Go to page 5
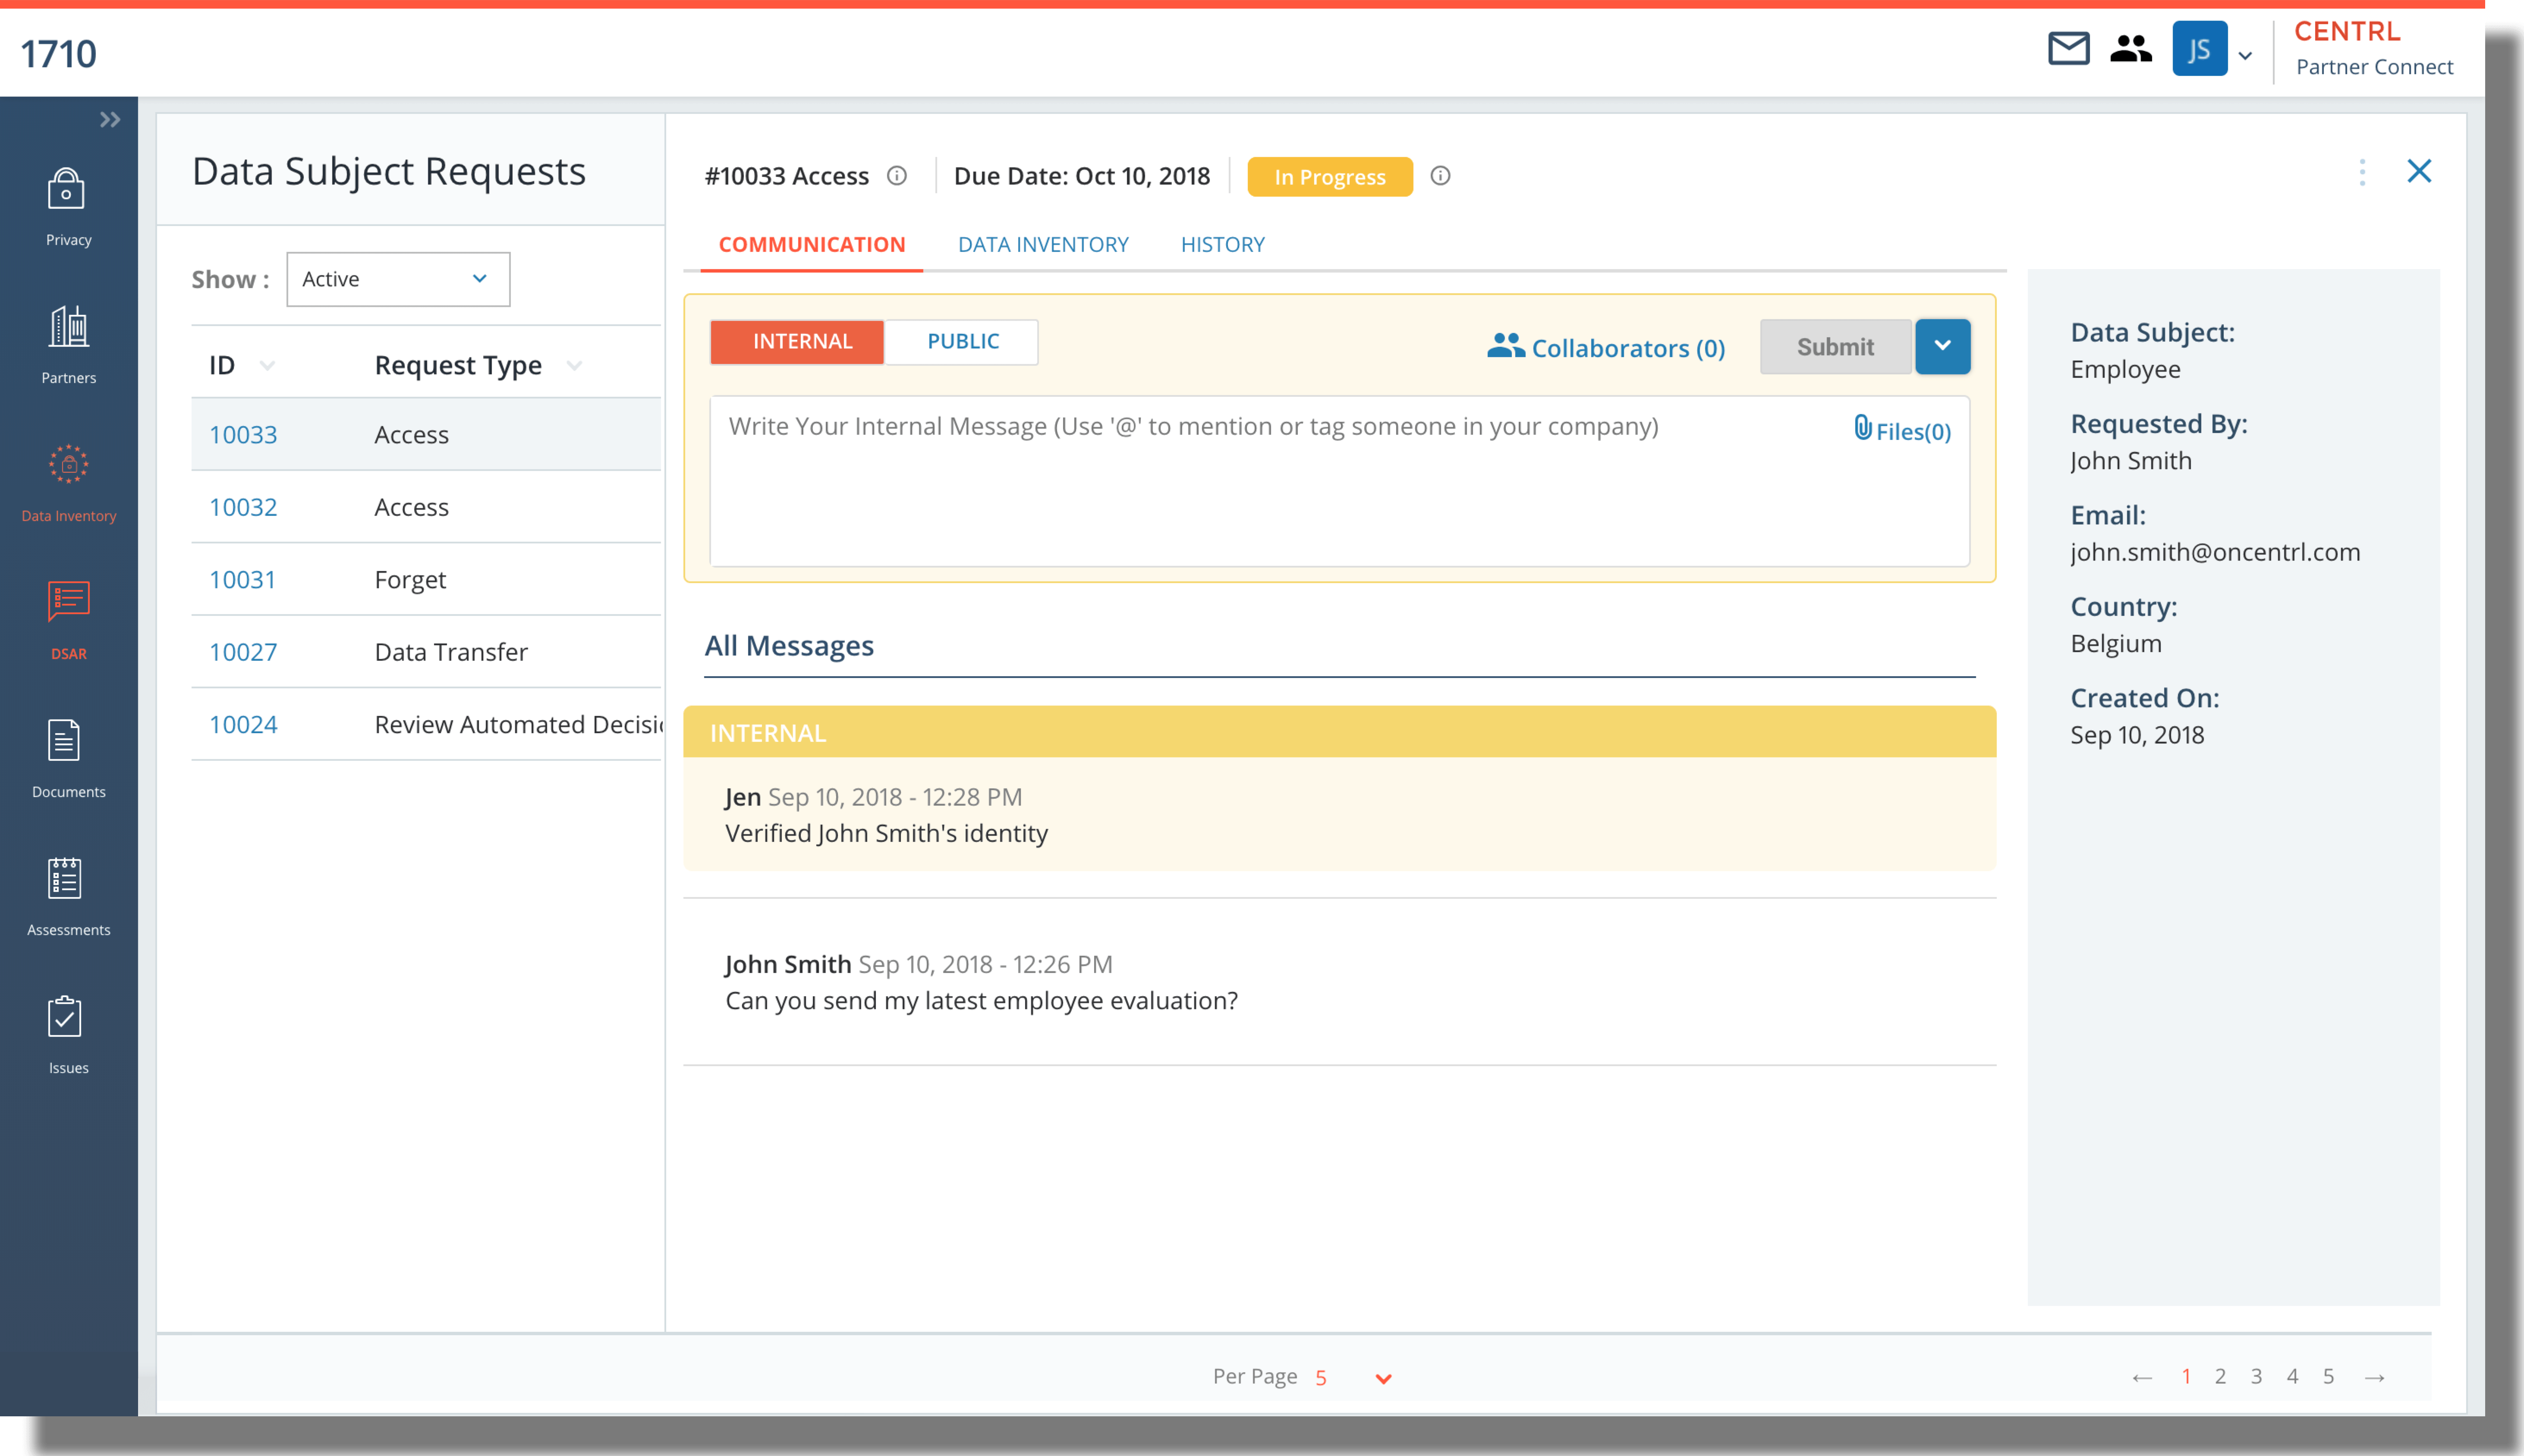The height and width of the screenshot is (1456, 2524). [x=2328, y=1377]
